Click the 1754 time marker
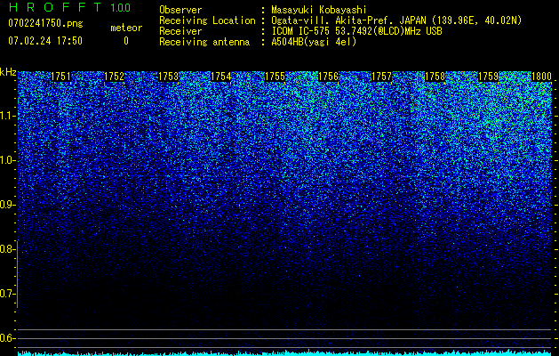Viewport: 559px width, 356px height. click(221, 77)
